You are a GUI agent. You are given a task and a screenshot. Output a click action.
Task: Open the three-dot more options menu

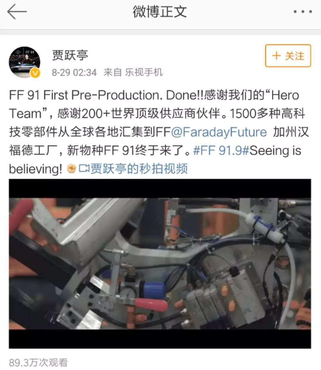(303, 12)
